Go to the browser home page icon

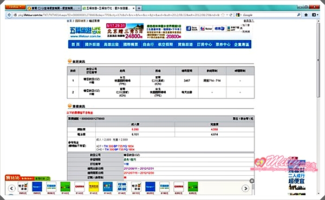pos(306,15)
